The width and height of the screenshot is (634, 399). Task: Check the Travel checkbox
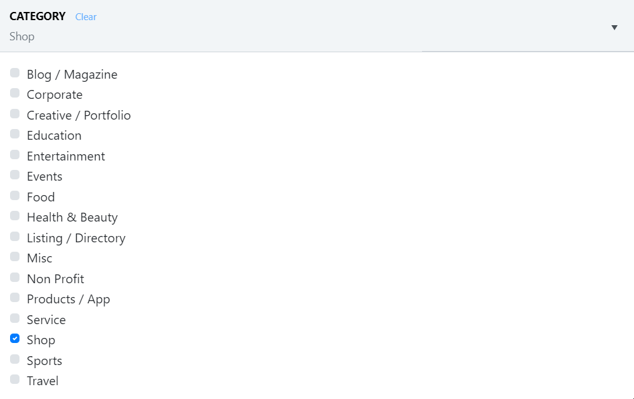coord(15,379)
